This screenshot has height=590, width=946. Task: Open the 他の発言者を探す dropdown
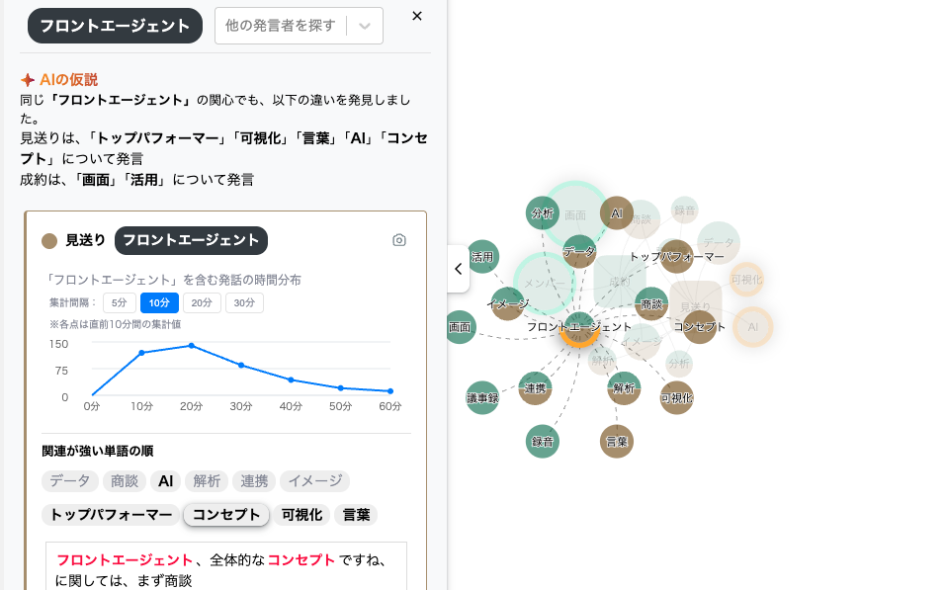(x=282, y=26)
